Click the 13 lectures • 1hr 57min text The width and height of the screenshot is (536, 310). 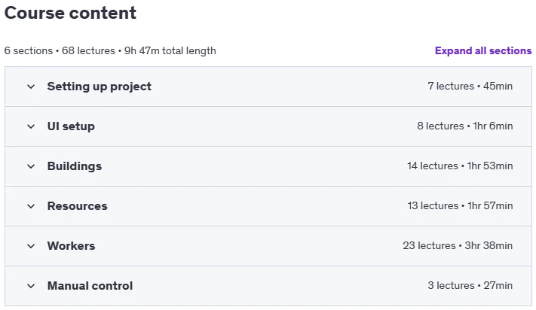point(460,206)
